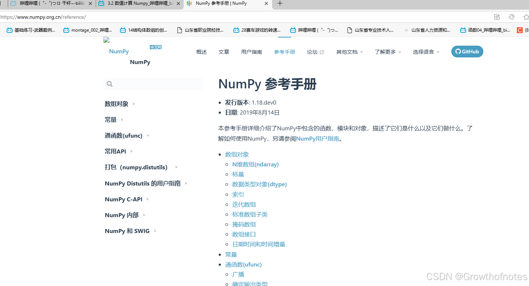Expand arrow beside NumPy 内部

click(x=144, y=215)
